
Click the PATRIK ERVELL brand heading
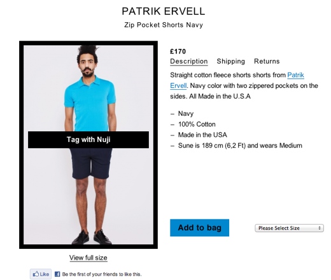coord(164,11)
